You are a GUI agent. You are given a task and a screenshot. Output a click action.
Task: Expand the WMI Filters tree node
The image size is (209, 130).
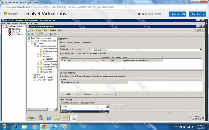pos(38,69)
